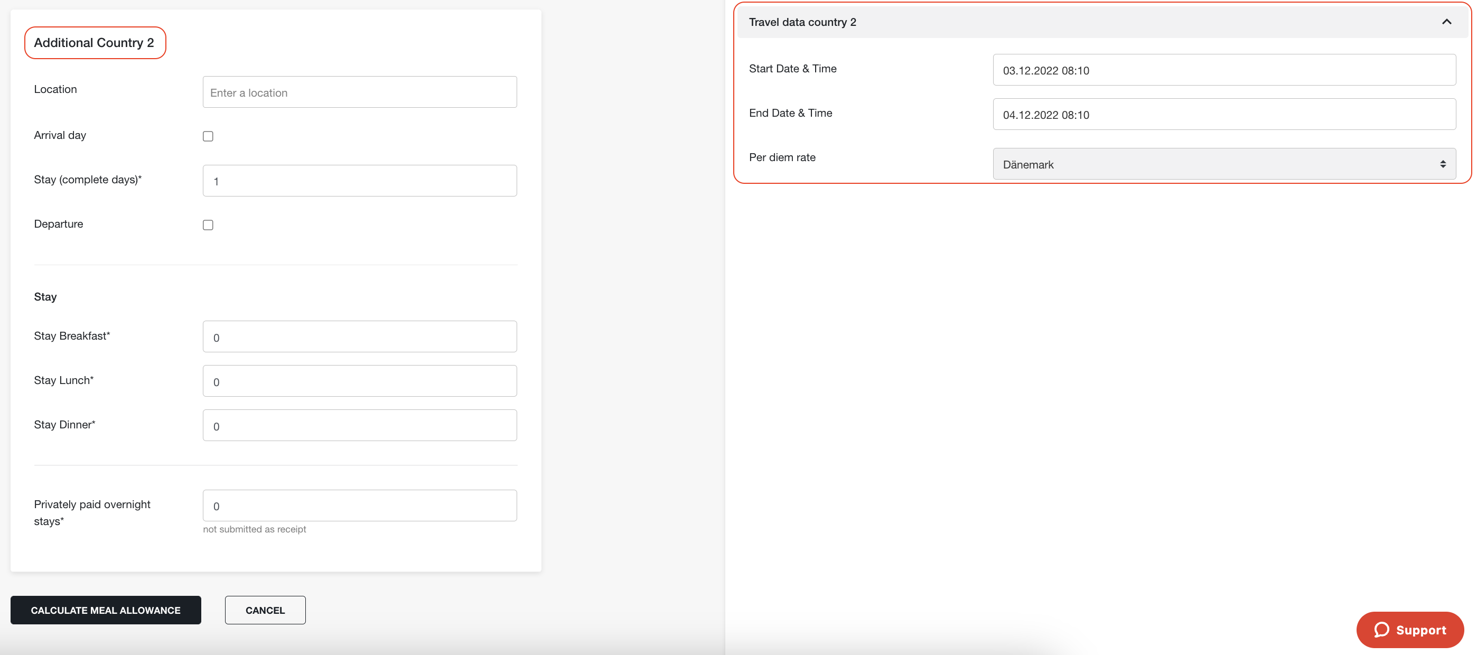Open the Per diem rate Dänemark dropdown
The width and height of the screenshot is (1477, 655).
[1223, 164]
